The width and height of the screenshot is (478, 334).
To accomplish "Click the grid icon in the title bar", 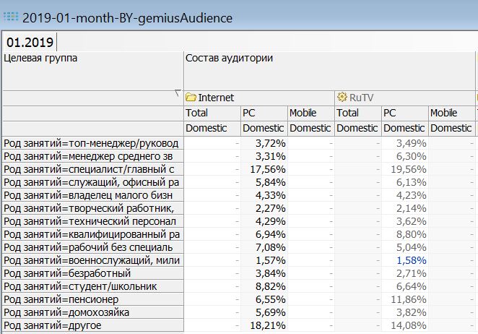I will pyautogui.click(x=12, y=14).
